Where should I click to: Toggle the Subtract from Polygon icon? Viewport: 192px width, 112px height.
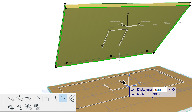pyautogui.click(x=63, y=98)
